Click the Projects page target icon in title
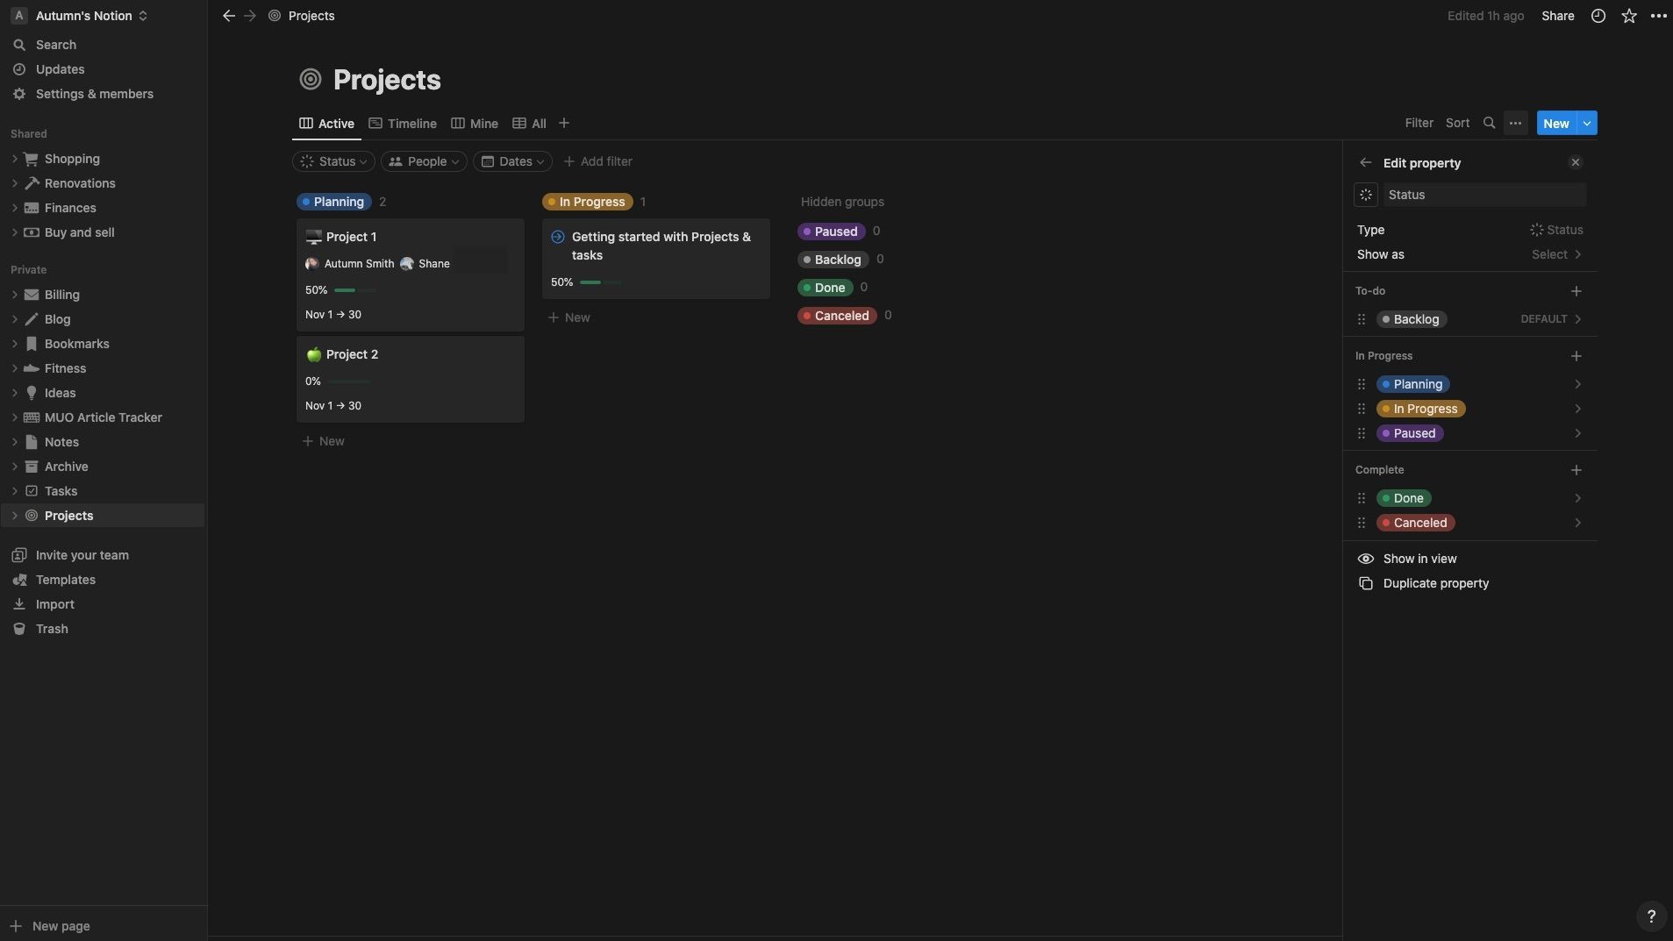This screenshot has height=941, width=1673. [310, 80]
